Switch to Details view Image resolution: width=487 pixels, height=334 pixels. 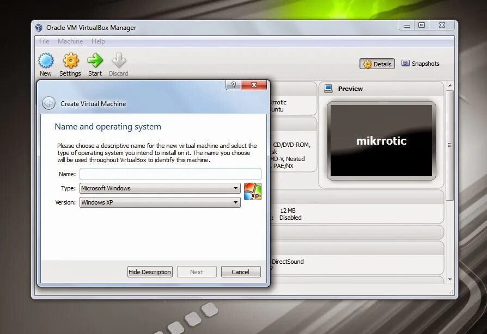[x=377, y=64]
